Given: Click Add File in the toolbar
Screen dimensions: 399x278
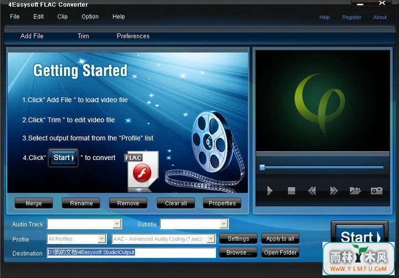Looking at the screenshot, I should pyautogui.click(x=32, y=36).
